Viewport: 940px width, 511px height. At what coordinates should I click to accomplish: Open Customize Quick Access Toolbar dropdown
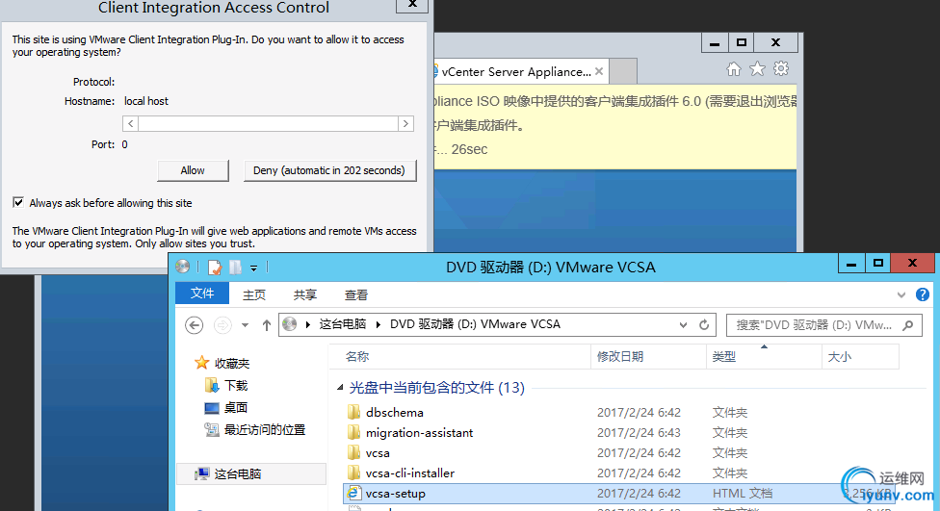[x=254, y=268]
